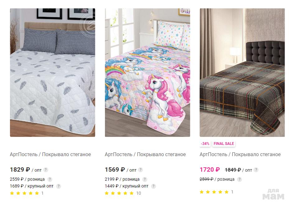Image resolution: width=289 pixels, height=204 pixels.
Task: Click the -34% discount badge
Action: click(x=205, y=144)
